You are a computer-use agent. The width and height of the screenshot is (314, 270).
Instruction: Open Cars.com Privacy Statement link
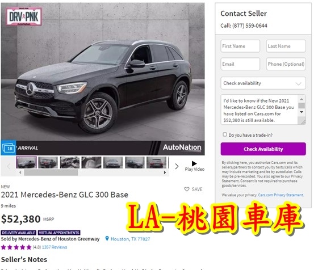[x=280, y=195]
